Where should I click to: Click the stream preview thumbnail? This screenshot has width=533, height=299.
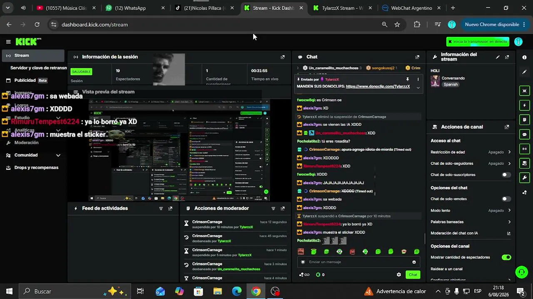(179, 150)
